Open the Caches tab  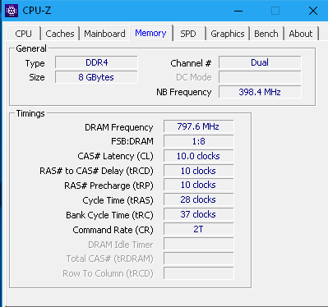(x=60, y=34)
